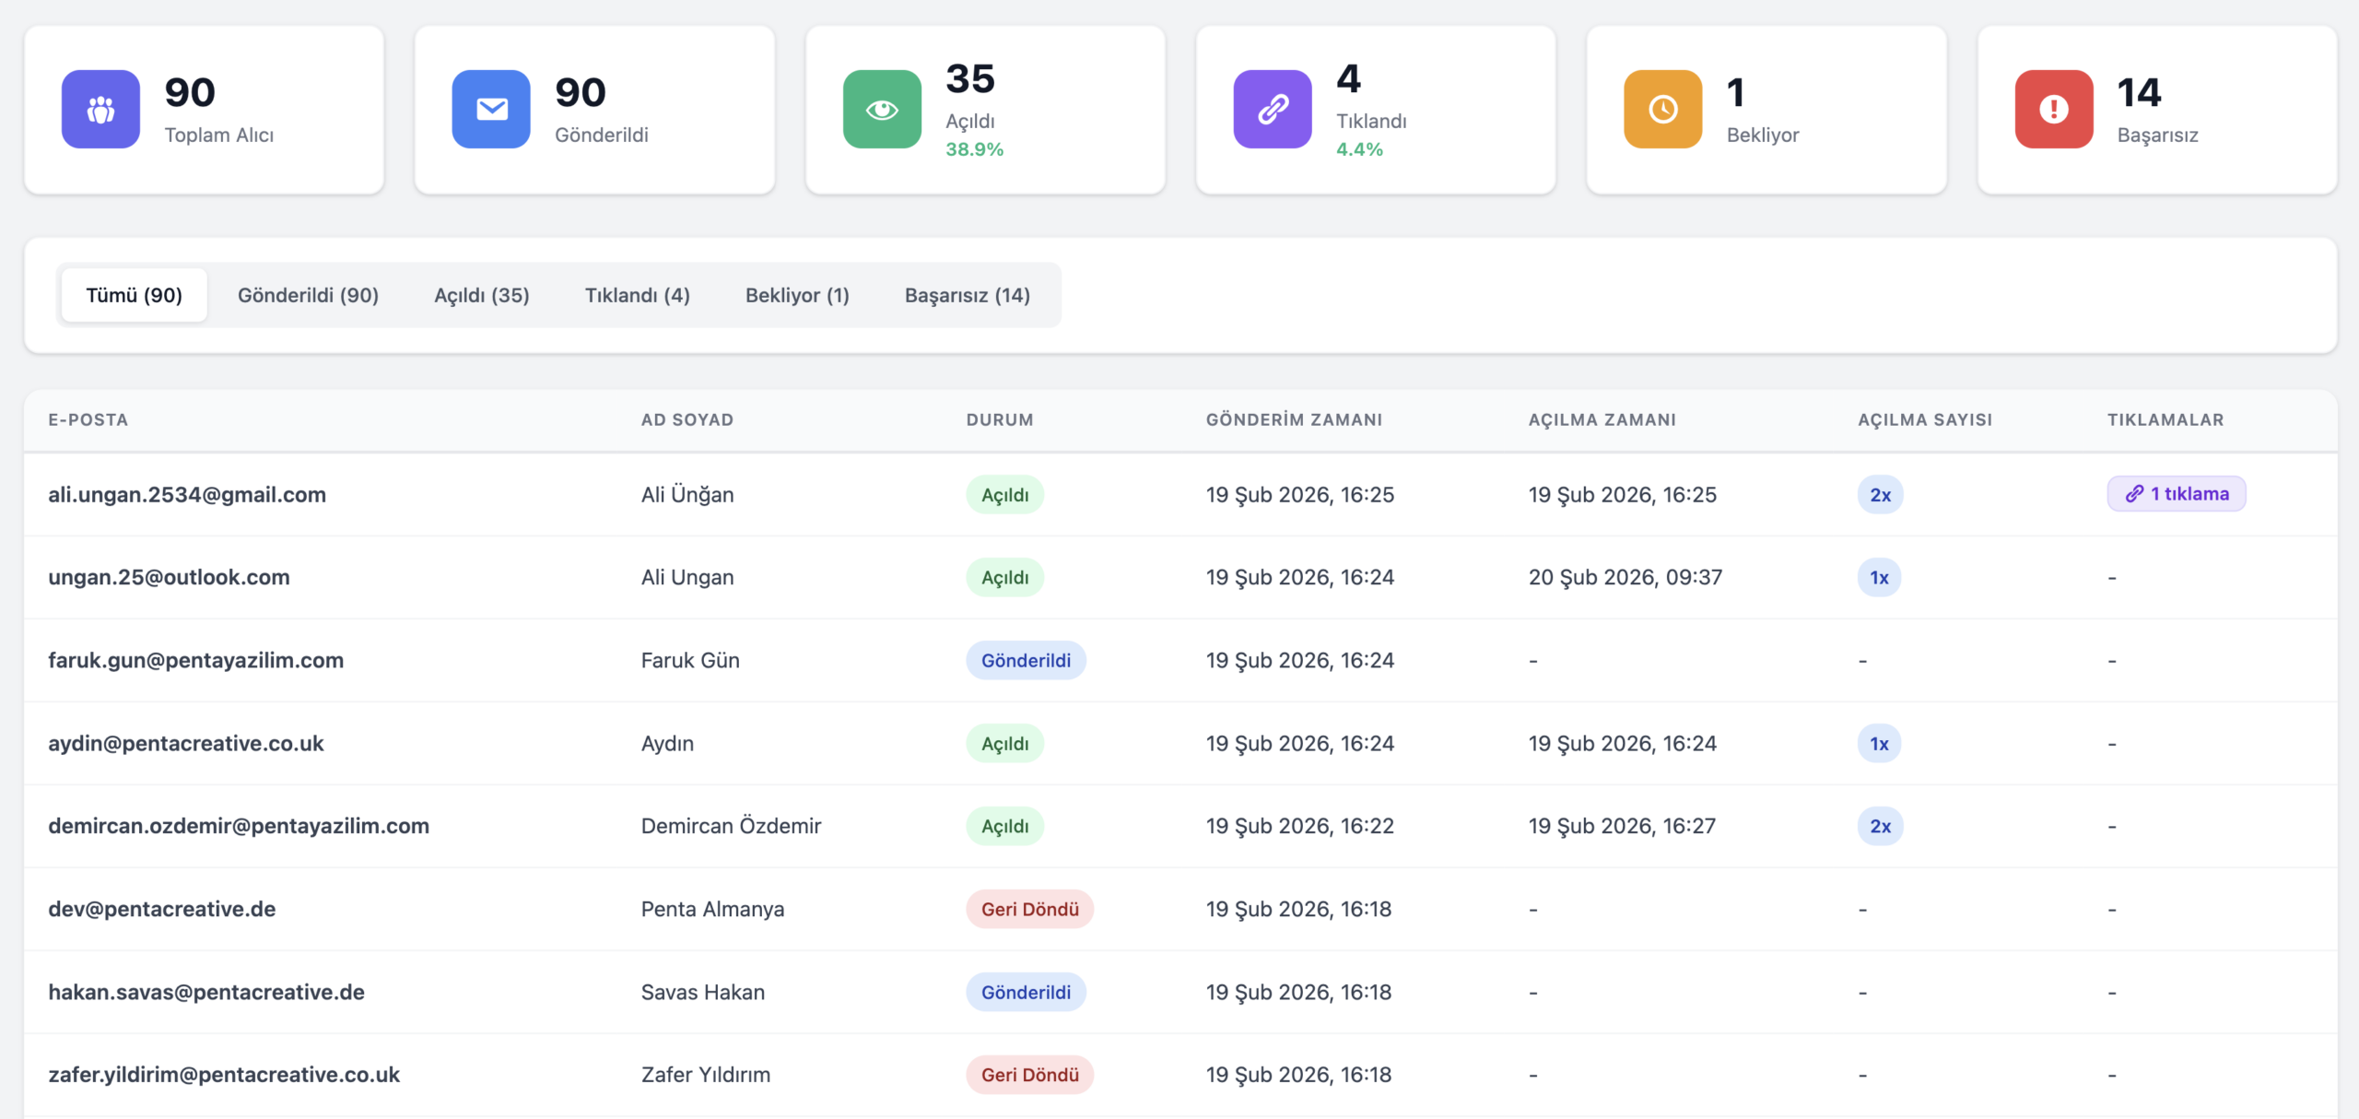The height and width of the screenshot is (1119, 2359).
Task: Open the 1 tıklama link badge
Action: (x=2177, y=494)
